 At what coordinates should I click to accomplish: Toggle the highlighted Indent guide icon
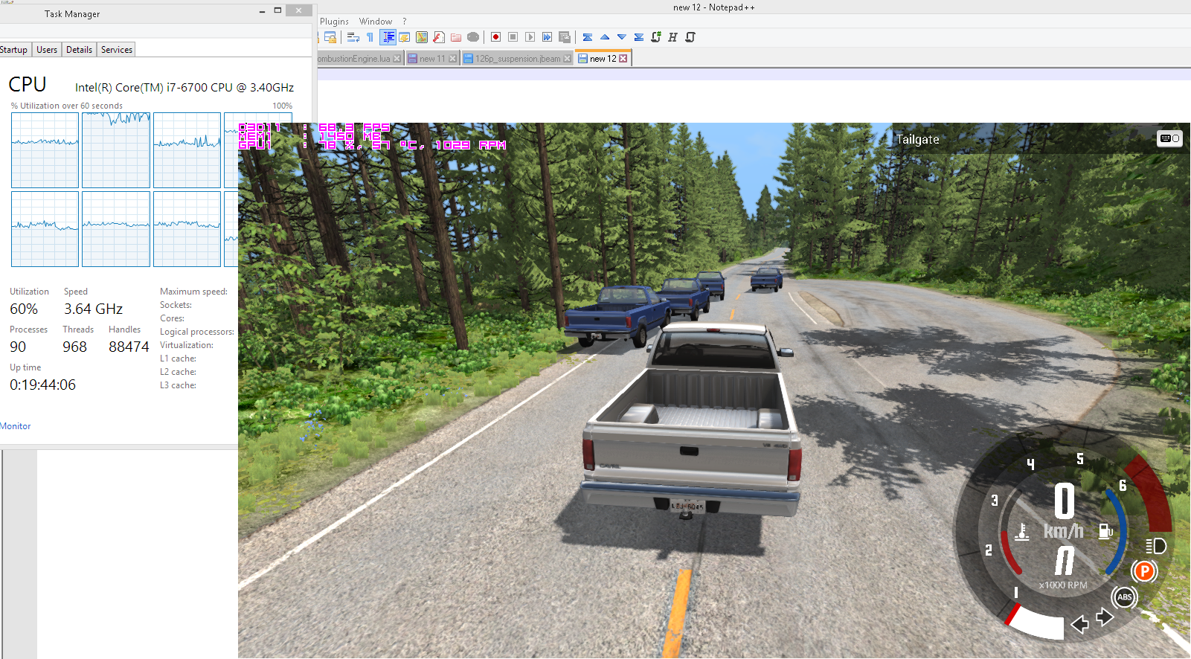[x=388, y=37]
